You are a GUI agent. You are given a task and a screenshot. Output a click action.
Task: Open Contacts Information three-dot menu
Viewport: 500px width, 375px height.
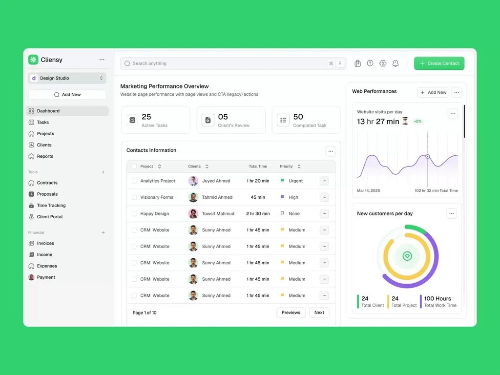click(331, 151)
